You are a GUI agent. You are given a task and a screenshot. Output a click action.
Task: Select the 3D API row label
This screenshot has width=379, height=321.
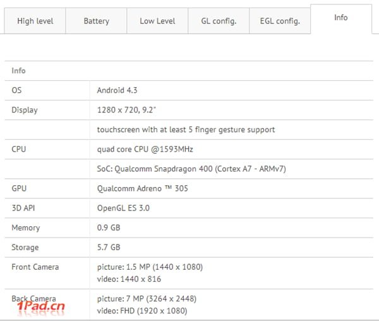(23, 208)
